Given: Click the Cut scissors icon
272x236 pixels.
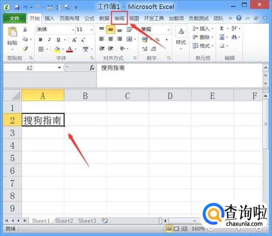Looking at the screenshot, I should (x=25, y=30).
